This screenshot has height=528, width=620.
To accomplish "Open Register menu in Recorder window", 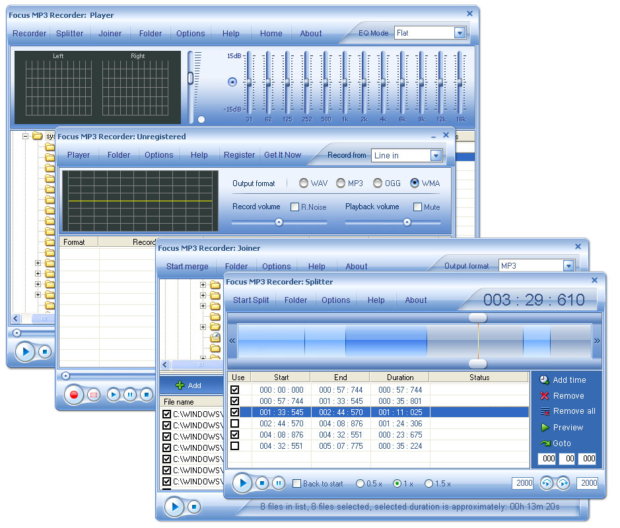I will pyautogui.click(x=239, y=155).
